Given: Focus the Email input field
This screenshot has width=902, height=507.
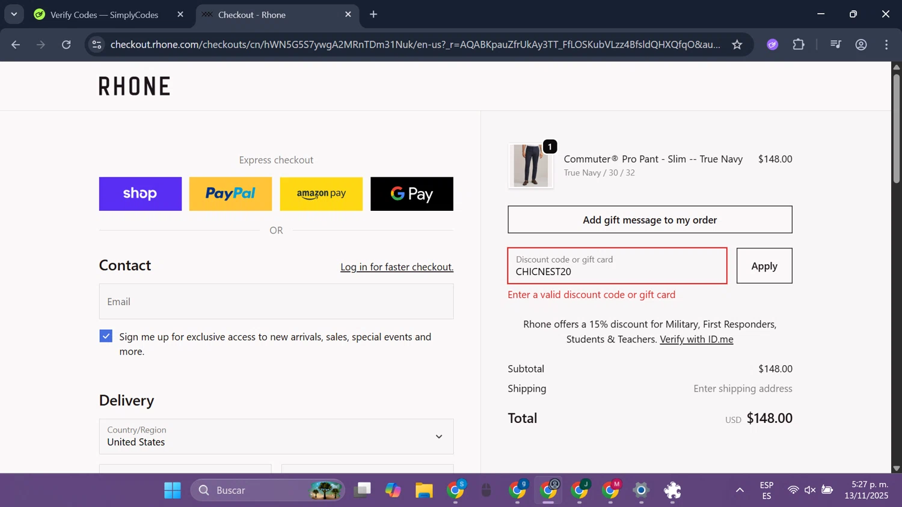Looking at the screenshot, I should point(277,302).
